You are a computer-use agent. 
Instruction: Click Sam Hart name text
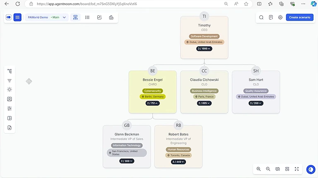(x=256, y=79)
